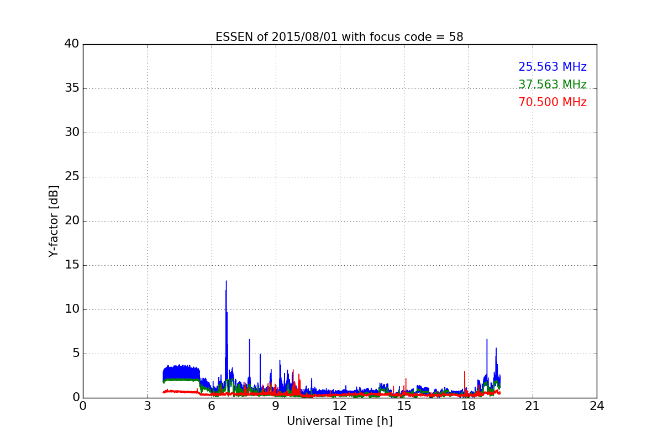
Task: Click the x-axis tick label '24'
Action: (x=597, y=406)
